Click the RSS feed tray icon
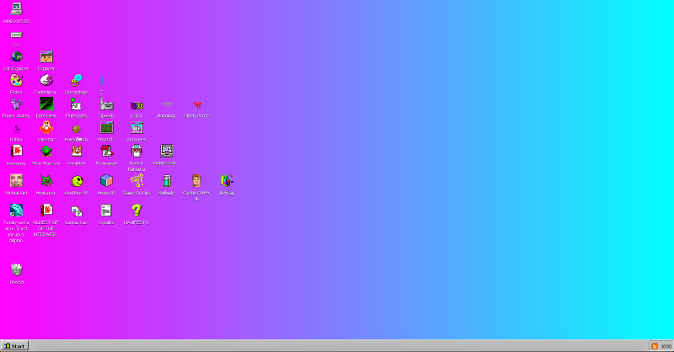The height and width of the screenshot is (352, 674). 655,346
